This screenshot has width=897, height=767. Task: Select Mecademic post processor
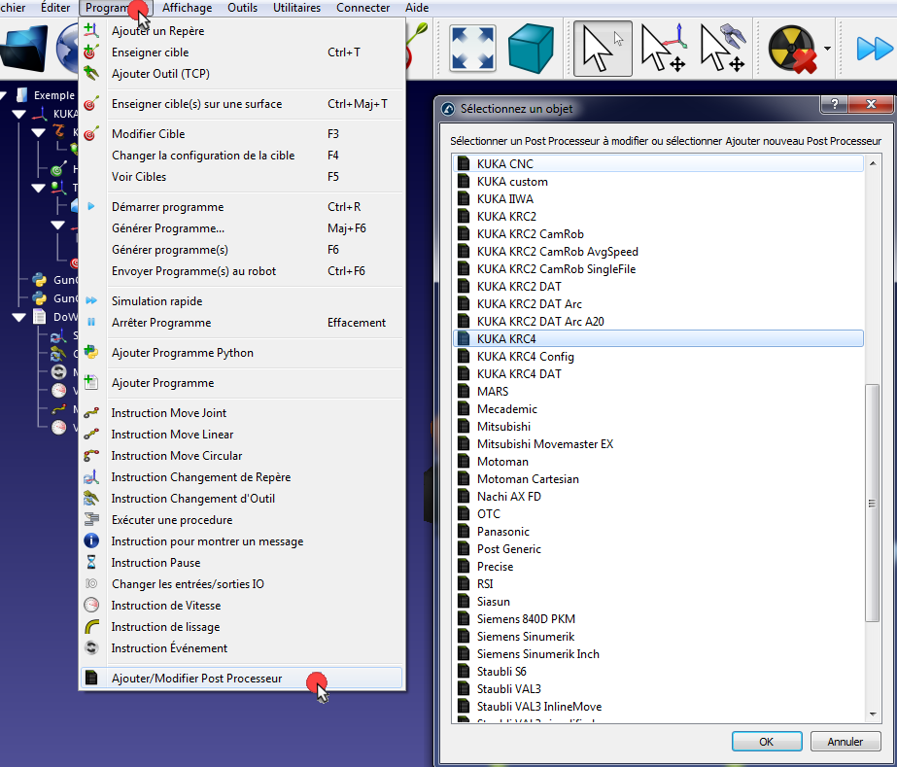tap(659, 408)
